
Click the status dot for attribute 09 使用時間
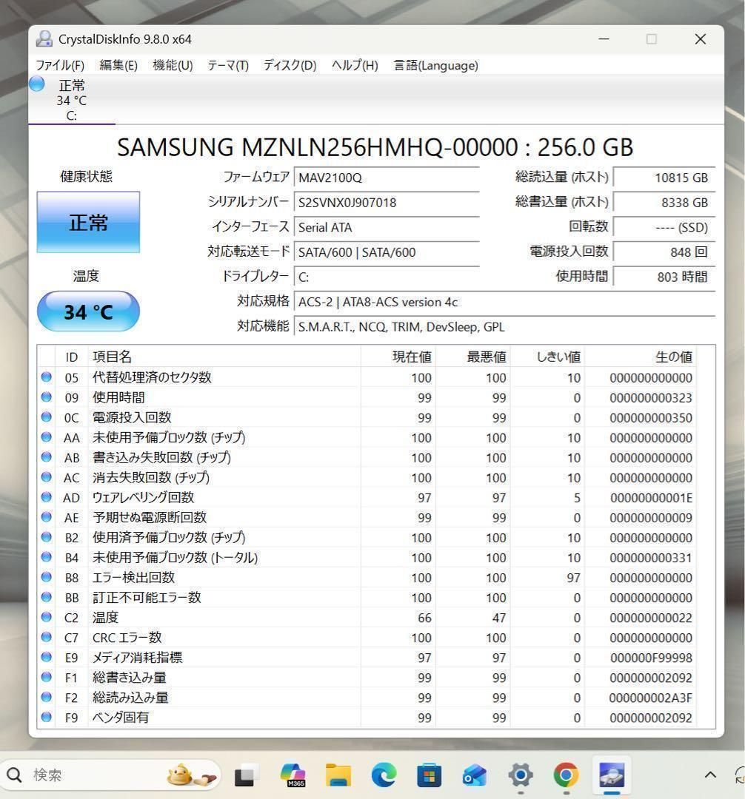tap(47, 397)
